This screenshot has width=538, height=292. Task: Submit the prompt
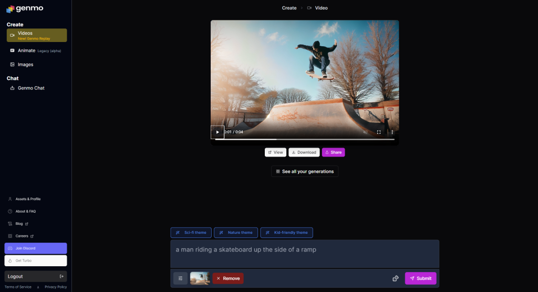click(x=421, y=279)
